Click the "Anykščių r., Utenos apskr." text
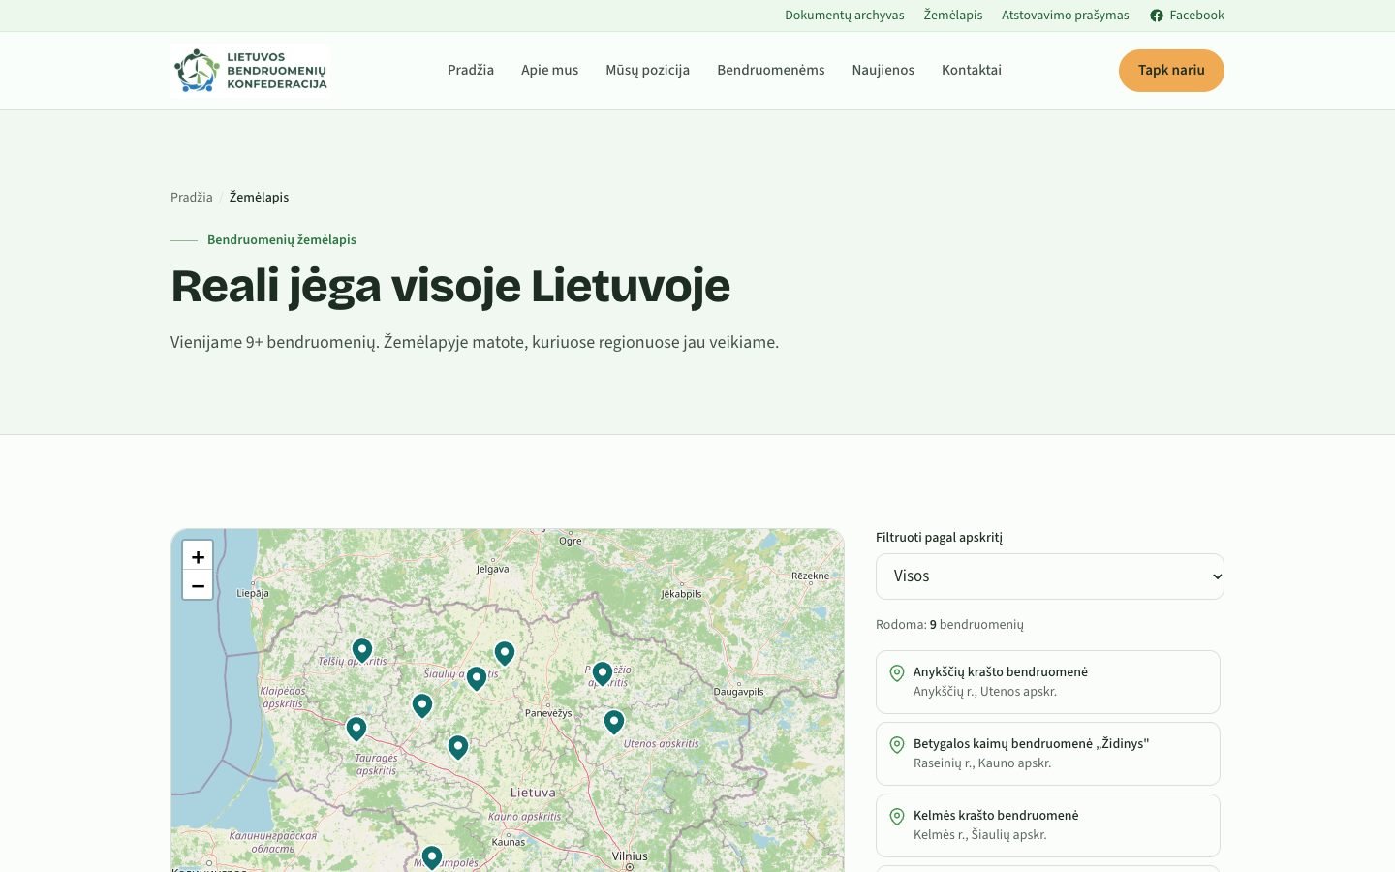The width and height of the screenshot is (1395, 872). tap(985, 692)
